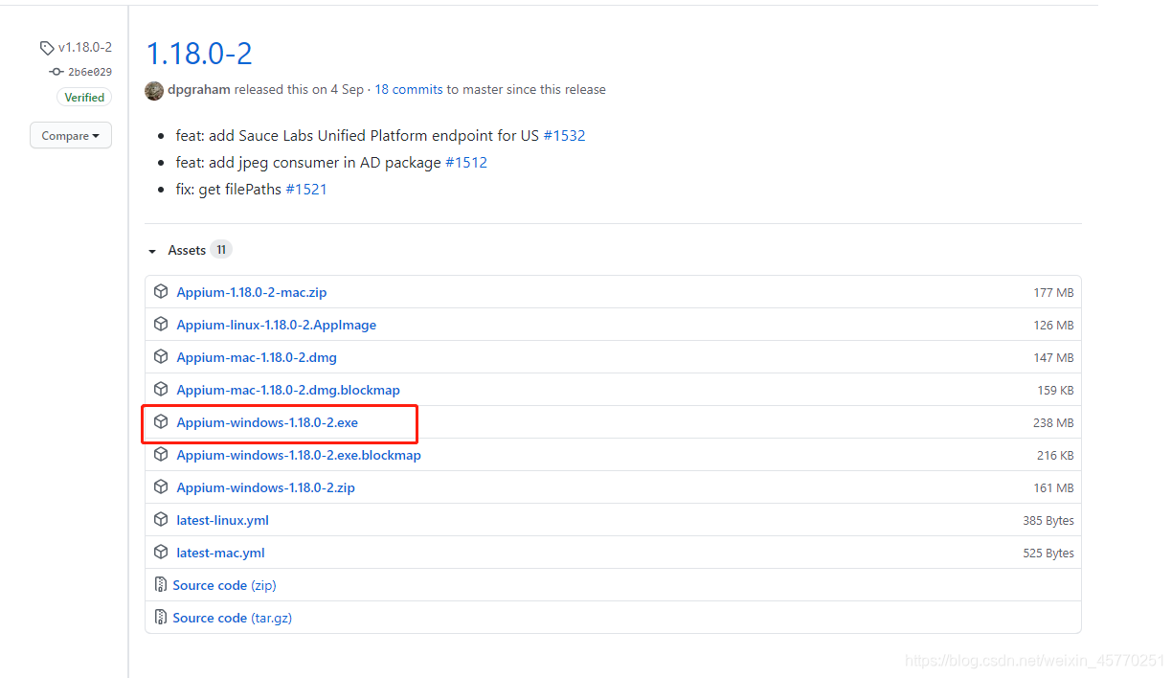Click the 216 KB file size
The width and height of the screenshot is (1172, 678).
coord(1055,455)
